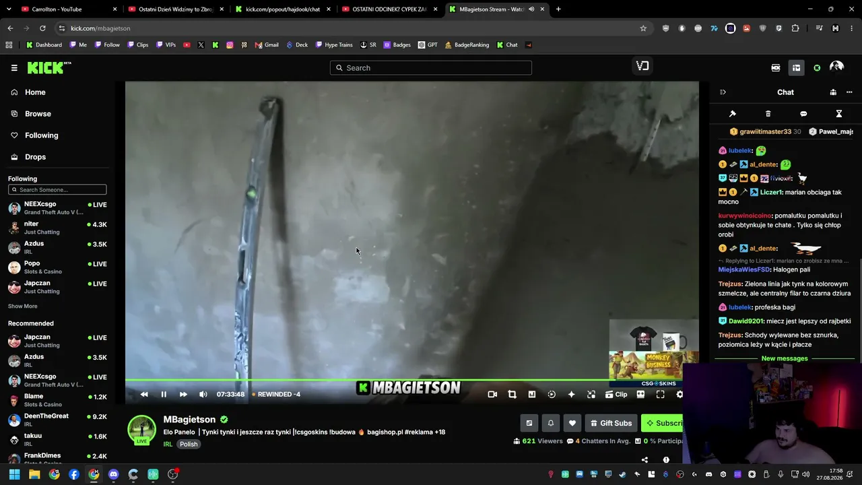Viewport: 862px width, 485px height.
Task: Focus the main Kick Search bar
Action: 431,68
